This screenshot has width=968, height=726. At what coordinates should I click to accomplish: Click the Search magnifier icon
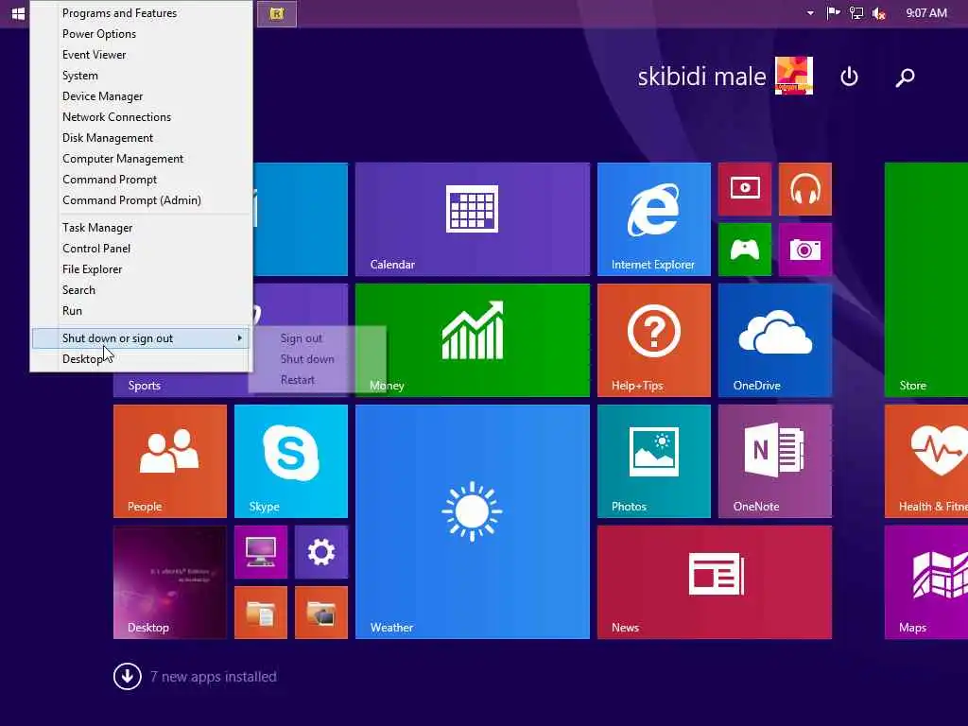[x=905, y=77]
